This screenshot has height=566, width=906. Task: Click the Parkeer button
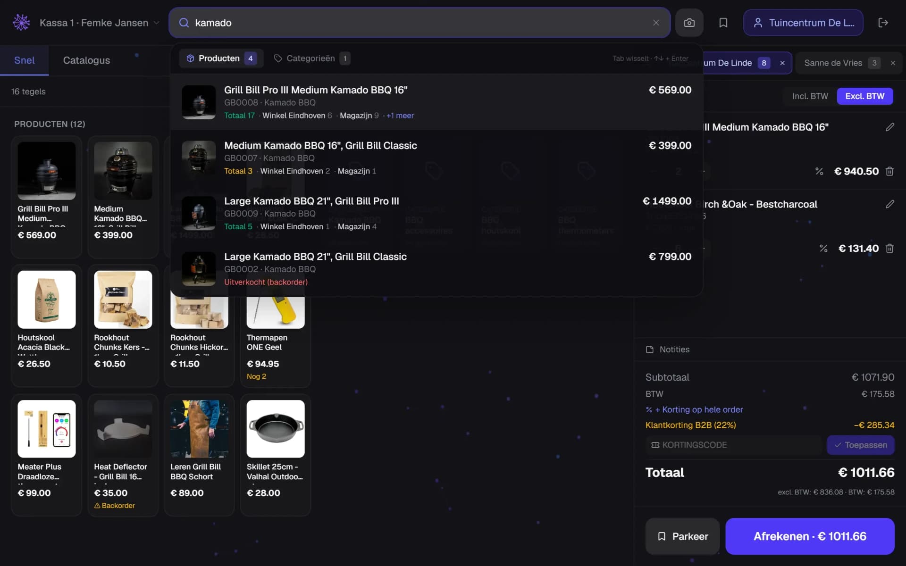(682, 536)
